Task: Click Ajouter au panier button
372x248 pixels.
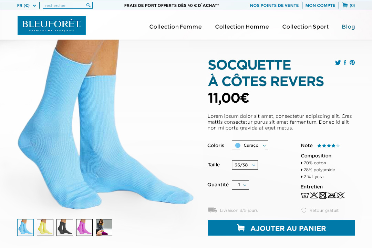Action: coord(281,228)
